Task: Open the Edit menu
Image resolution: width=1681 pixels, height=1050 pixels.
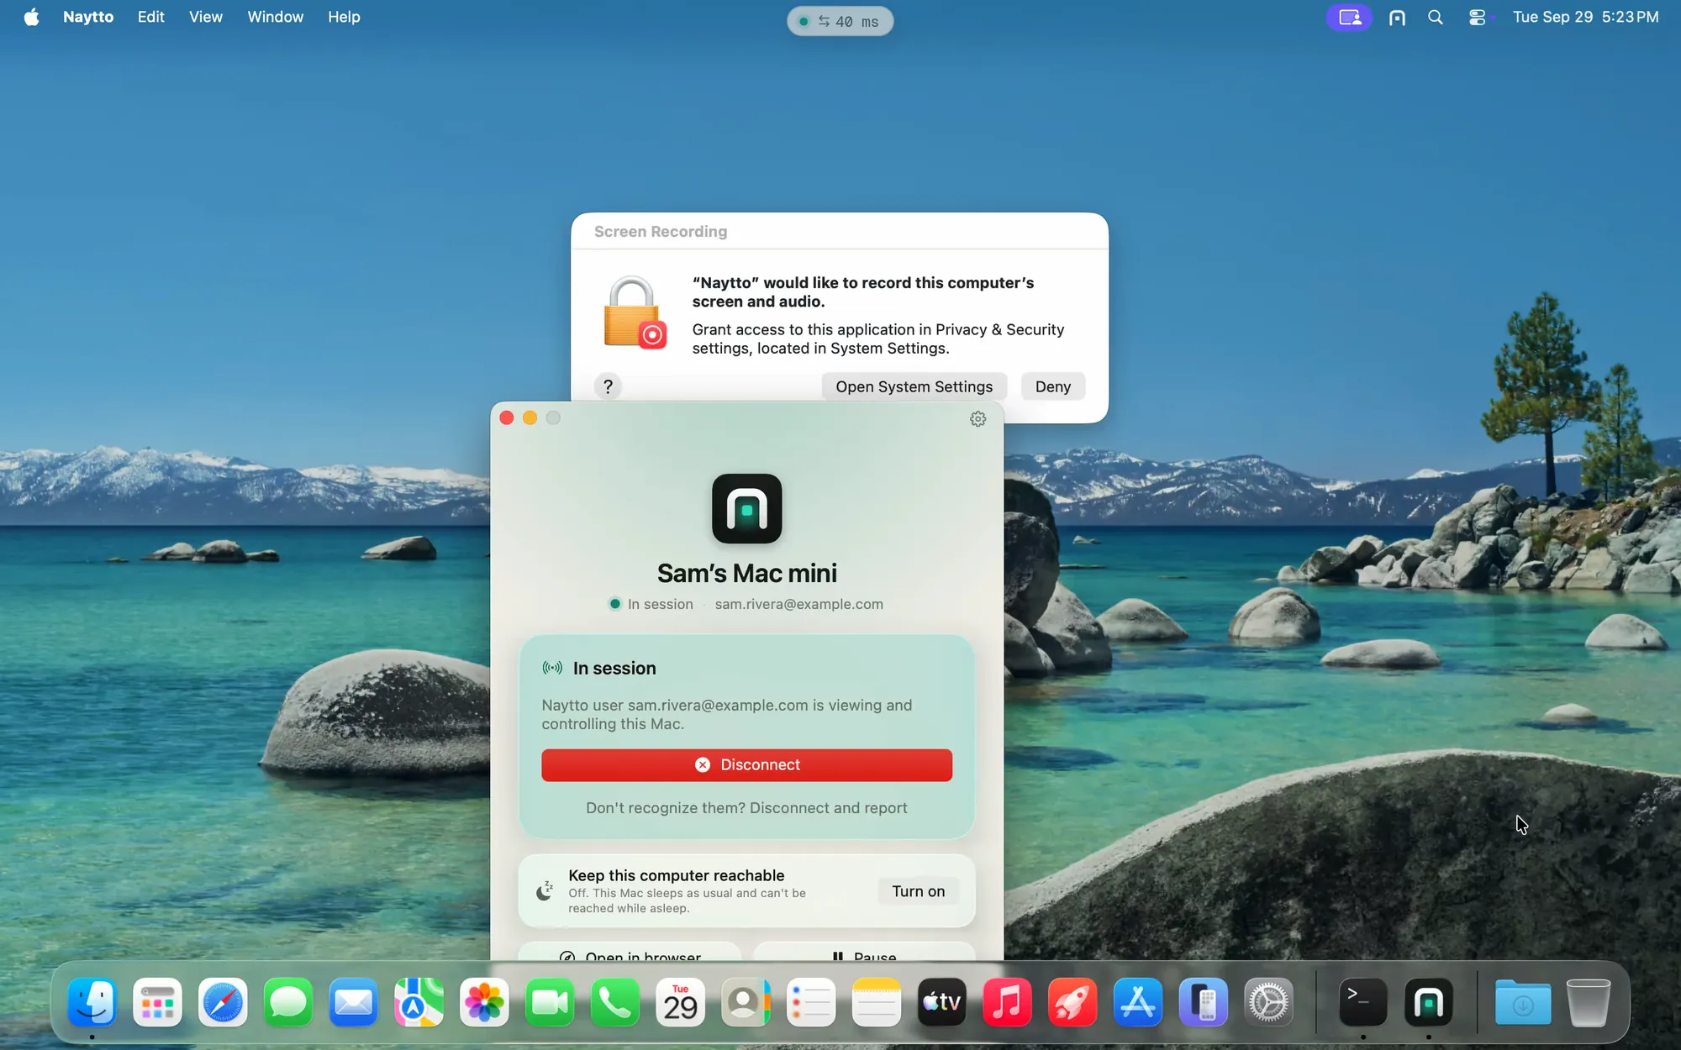Action: point(151,17)
